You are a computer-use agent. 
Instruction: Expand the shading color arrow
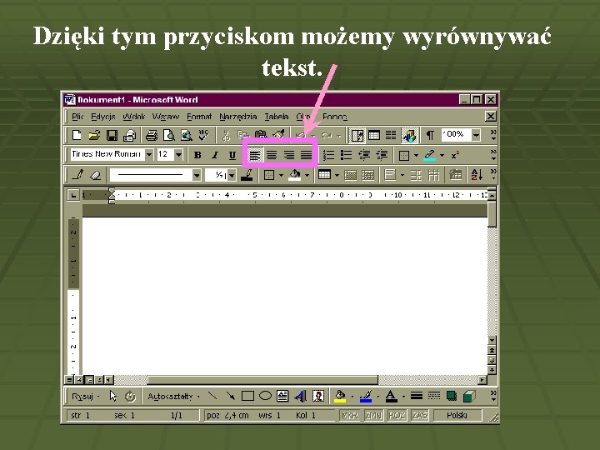307,175
